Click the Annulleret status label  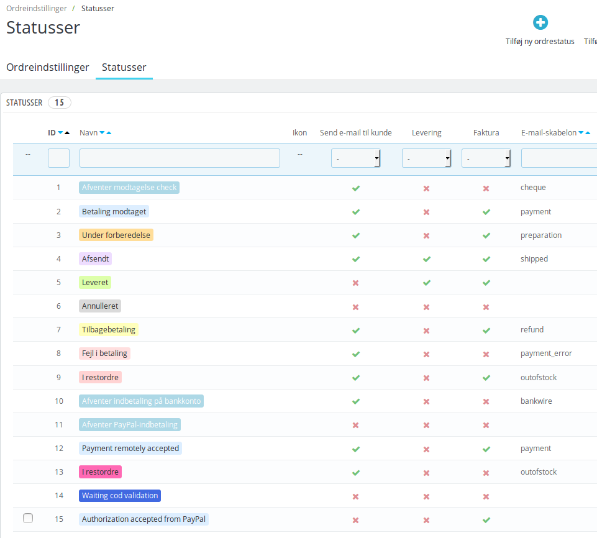pos(100,306)
